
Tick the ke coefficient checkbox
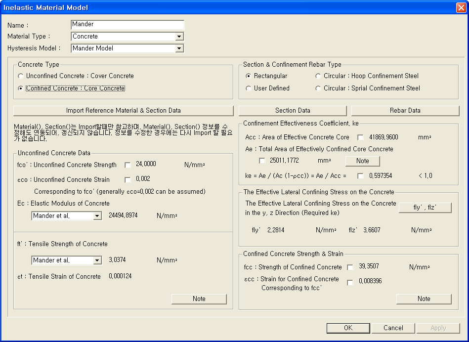[x=360, y=176]
